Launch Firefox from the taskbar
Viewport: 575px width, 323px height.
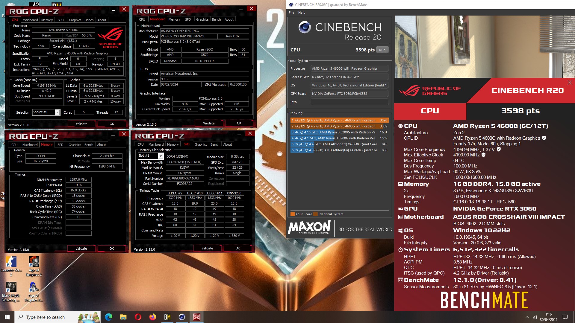coord(153,317)
